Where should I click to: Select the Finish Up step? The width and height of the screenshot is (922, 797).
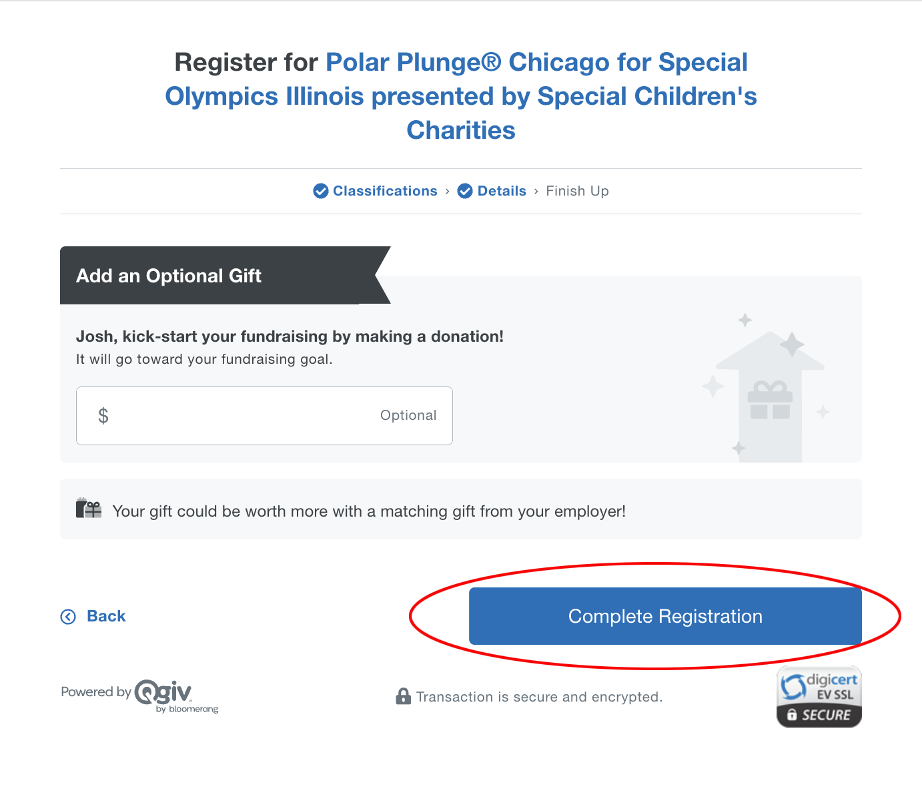tap(577, 191)
